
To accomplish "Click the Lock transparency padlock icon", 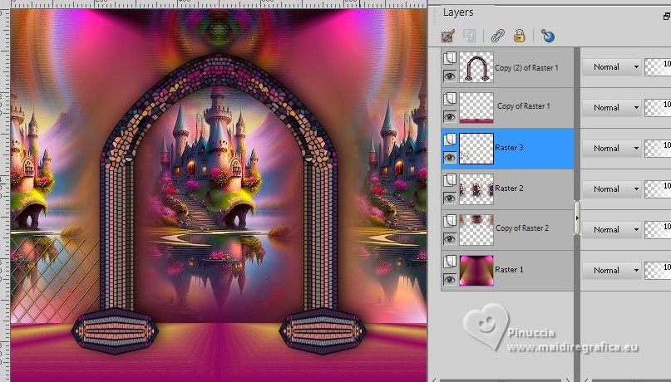I will pyautogui.click(x=519, y=36).
